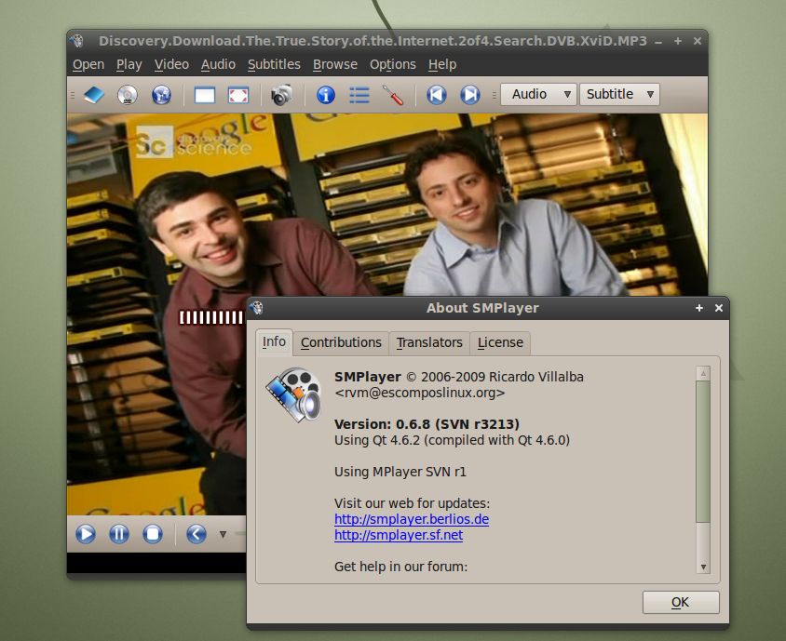Viewport: 786px width, 641px height.
Task: Open the Audio track dropdown
Action: [x=538, y=93]
